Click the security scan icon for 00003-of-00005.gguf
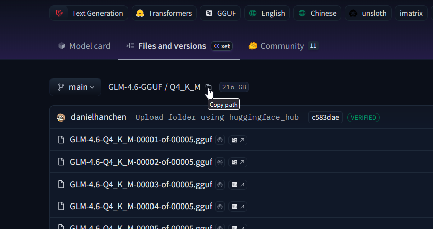The image size is (433, 229). 220,184
